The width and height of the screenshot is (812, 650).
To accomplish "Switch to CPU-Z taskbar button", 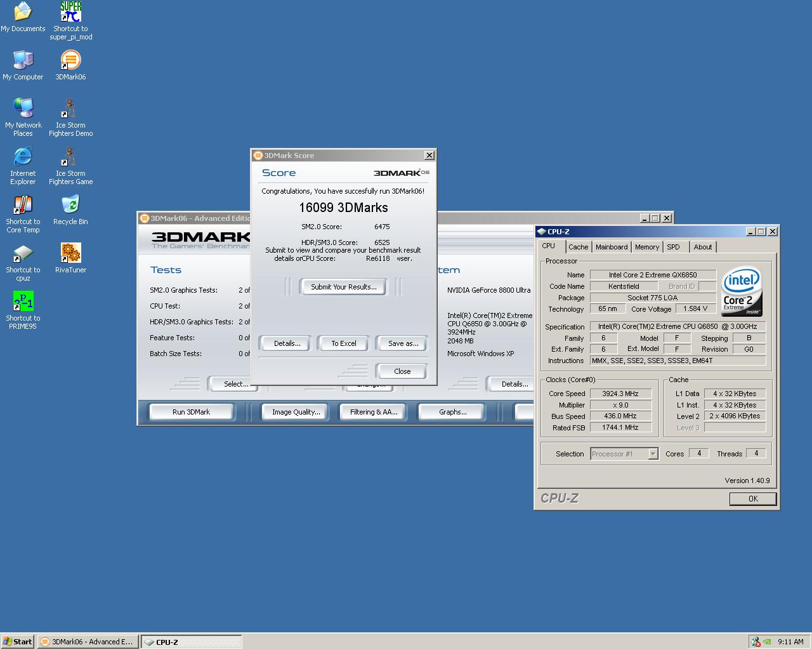I will tap(191, 642).
